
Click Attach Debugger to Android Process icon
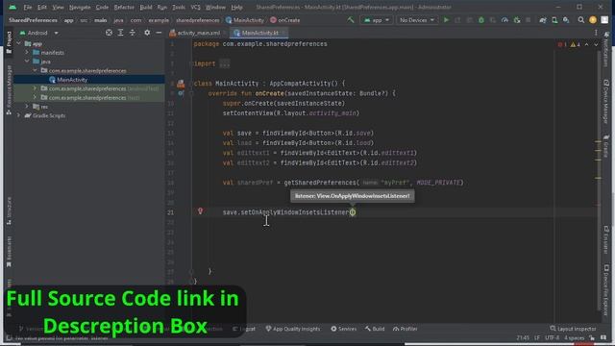click(517, 20)
